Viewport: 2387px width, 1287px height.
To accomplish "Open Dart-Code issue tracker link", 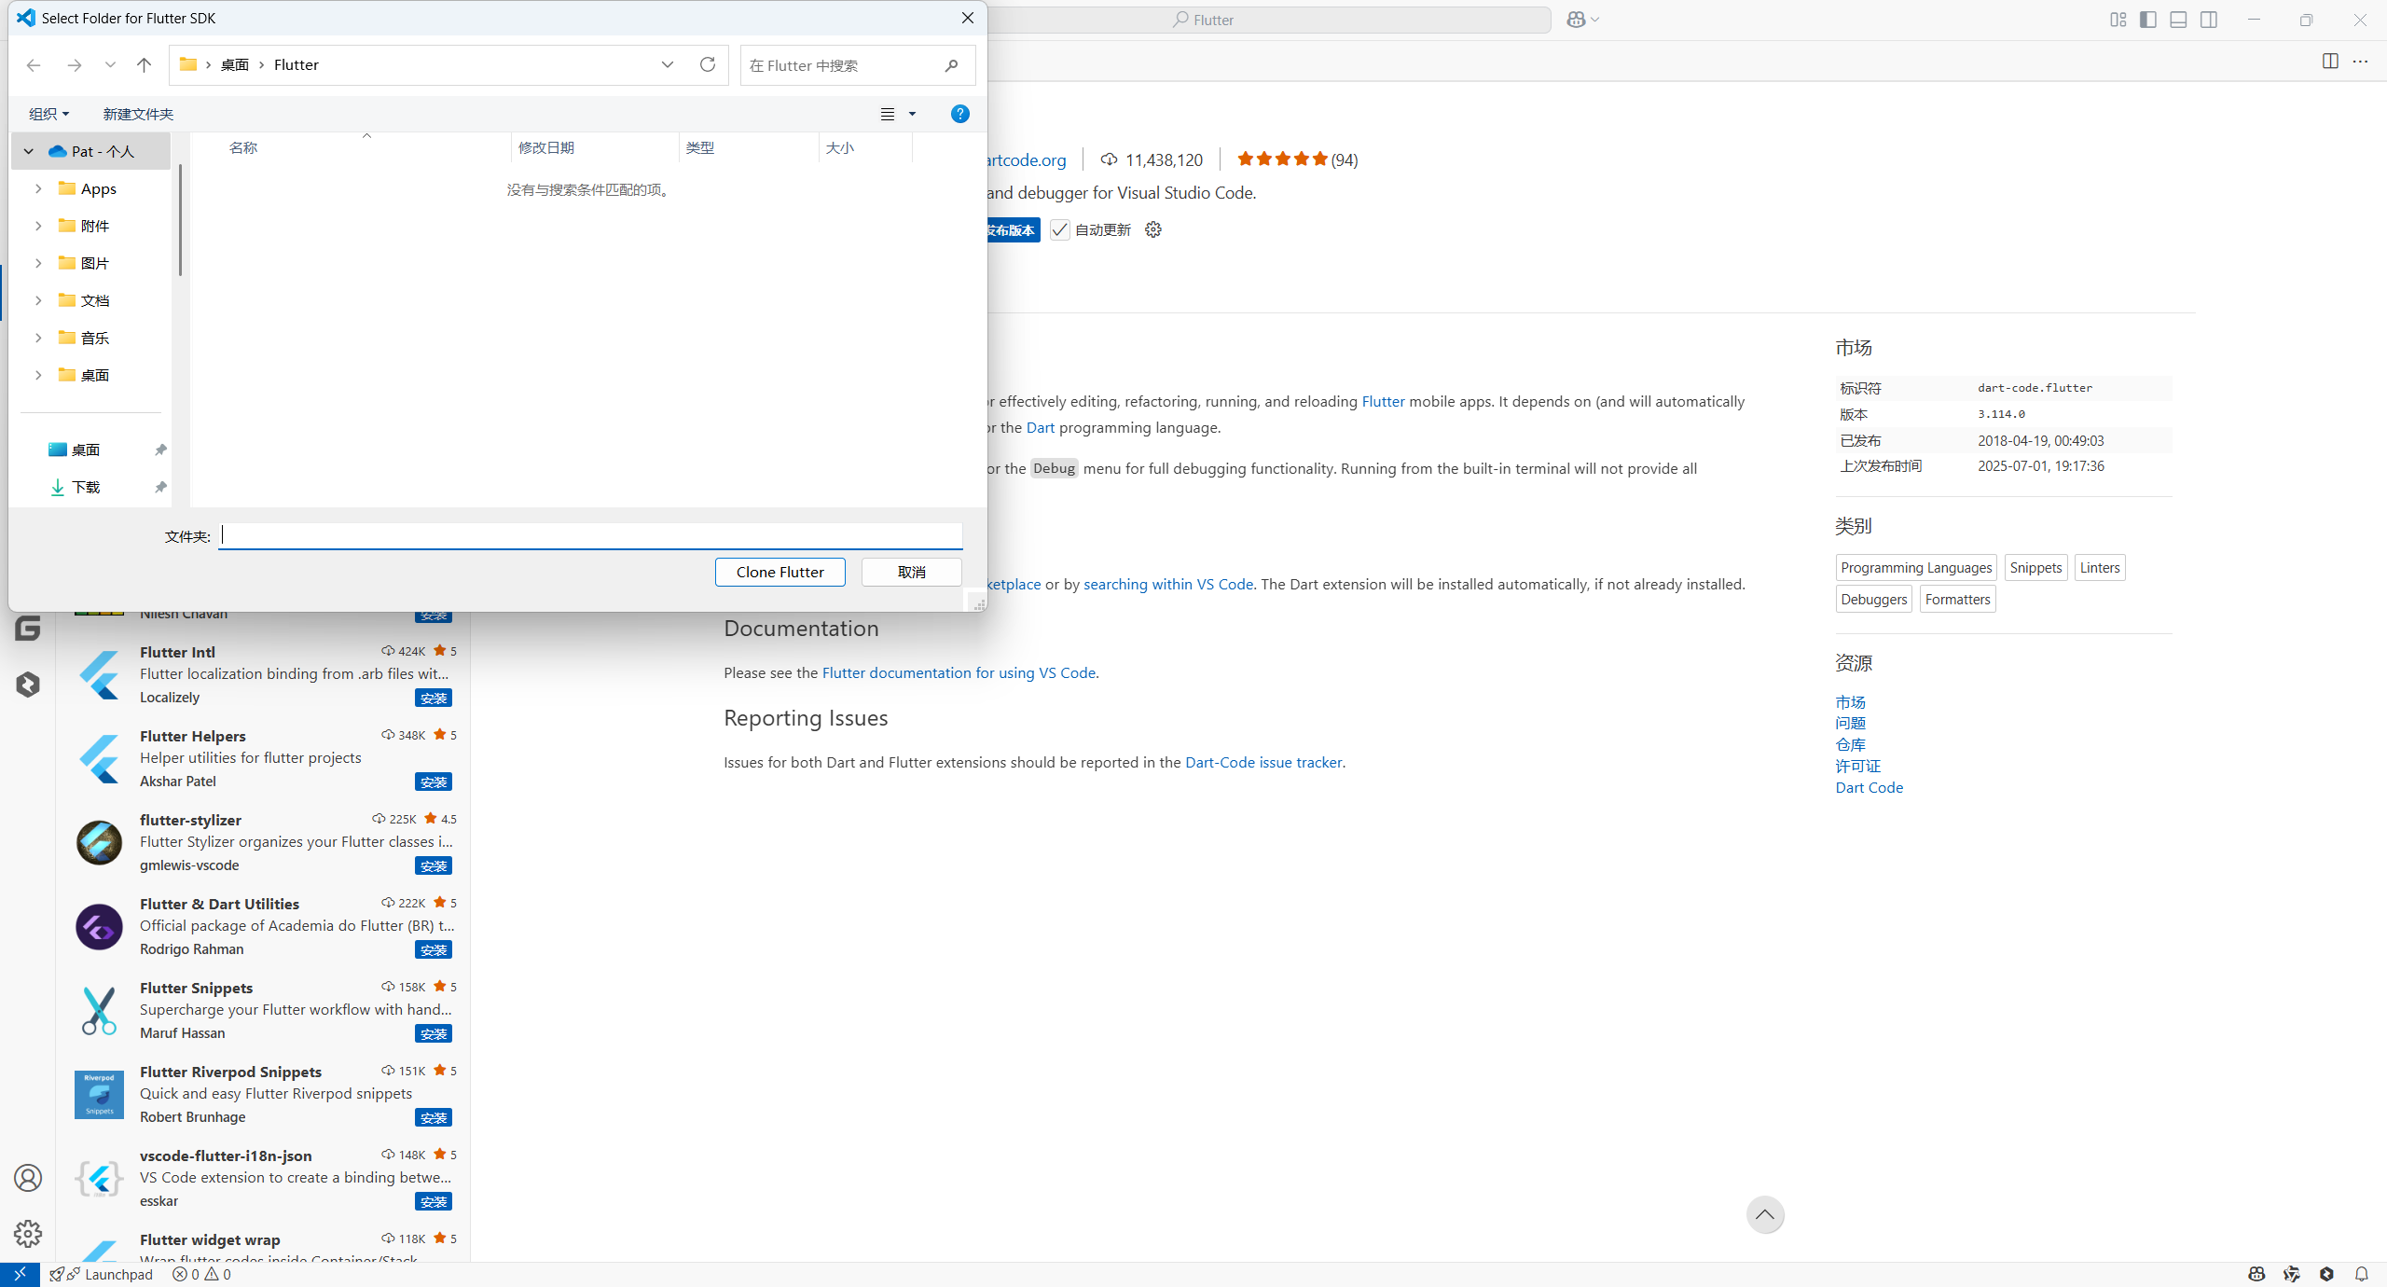I will pos(1263,762).
